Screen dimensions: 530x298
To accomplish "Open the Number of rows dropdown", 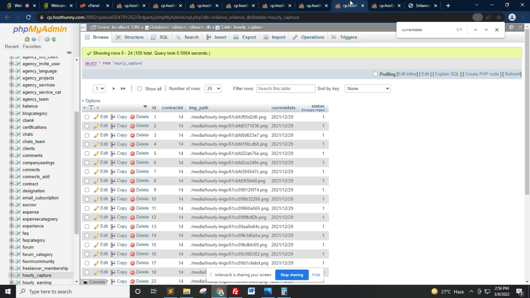I will (x=213, y=89).
